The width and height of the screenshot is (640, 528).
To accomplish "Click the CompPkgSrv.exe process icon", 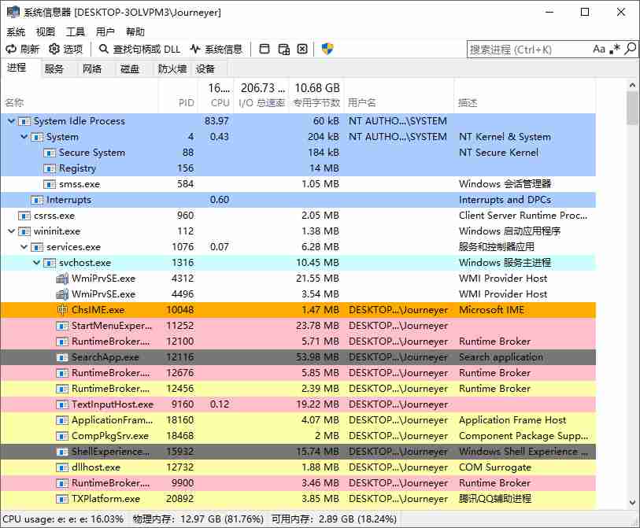I will coord(62,436).
